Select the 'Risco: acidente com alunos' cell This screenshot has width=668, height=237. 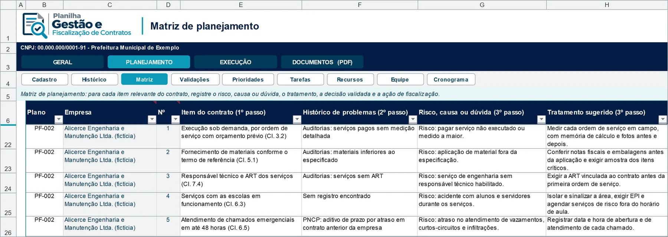click(x=482, y=204)
